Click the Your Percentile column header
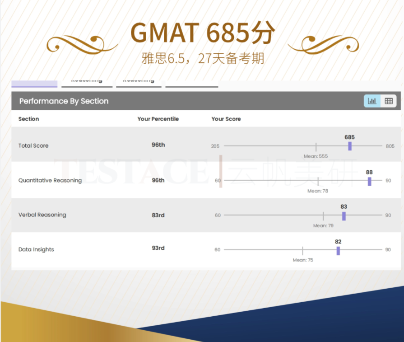The image size is (404, 342). coord(158,119)
